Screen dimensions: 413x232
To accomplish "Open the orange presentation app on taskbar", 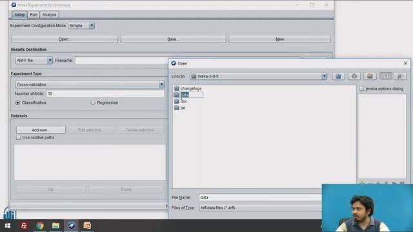I will (x=87, y=226).
